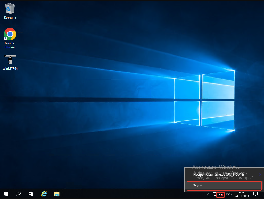Open File Explorer from the taskbar

click(57, 194)
